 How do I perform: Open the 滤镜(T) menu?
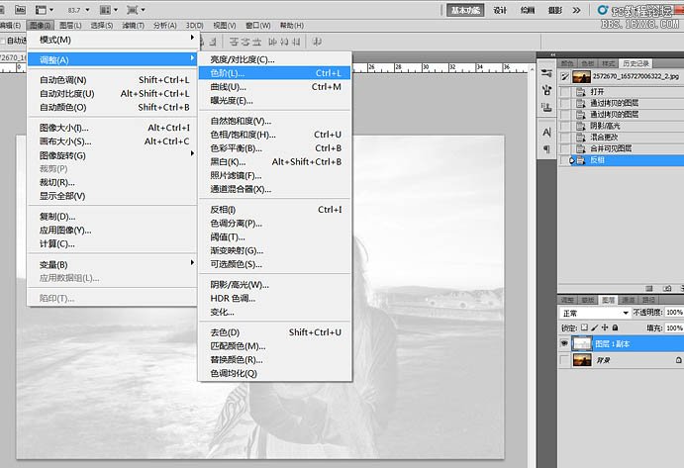coord(133,26)
